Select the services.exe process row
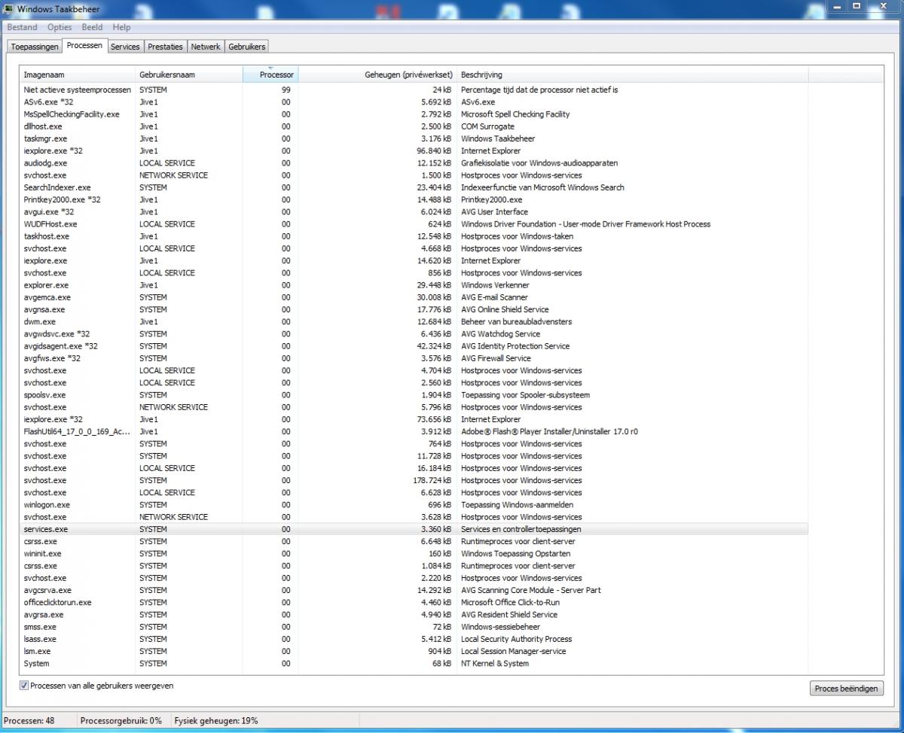The image size is (904, 733). click(414, 529)
